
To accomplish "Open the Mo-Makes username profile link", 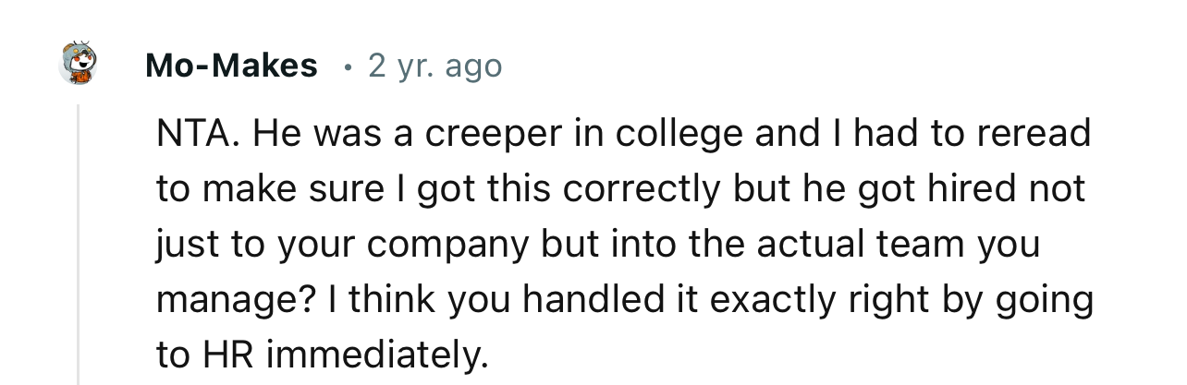I will click(231, 66).
